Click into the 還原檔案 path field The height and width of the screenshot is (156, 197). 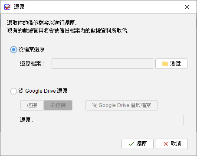point(102,64)
